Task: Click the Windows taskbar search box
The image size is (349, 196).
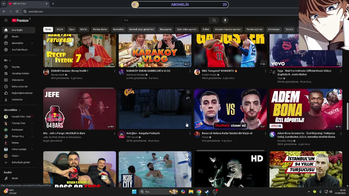Action: (x=158, y=192)
